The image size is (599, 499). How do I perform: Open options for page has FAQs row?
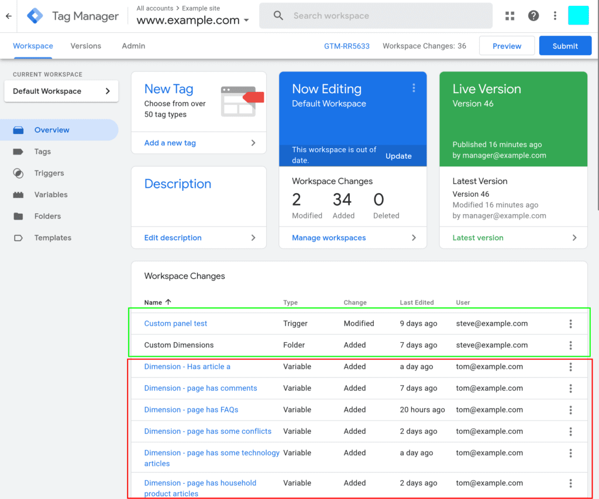pyautogui.click(x=571, y=410)
